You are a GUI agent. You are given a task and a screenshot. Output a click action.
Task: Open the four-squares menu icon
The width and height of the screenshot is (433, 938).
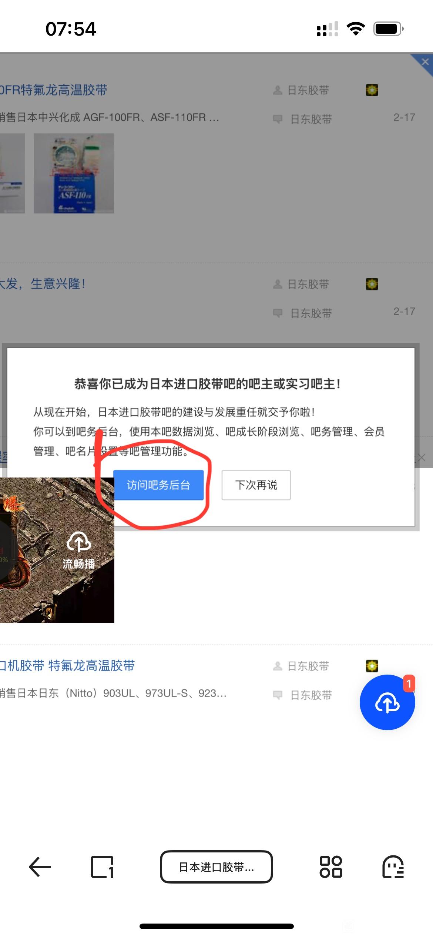click(330, 867)
